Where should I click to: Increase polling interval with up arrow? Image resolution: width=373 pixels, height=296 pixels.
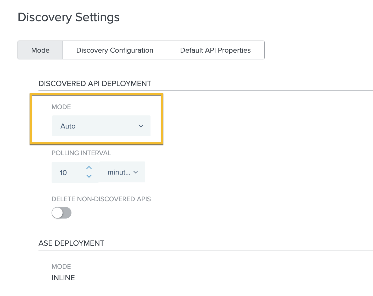coord(89,168)
